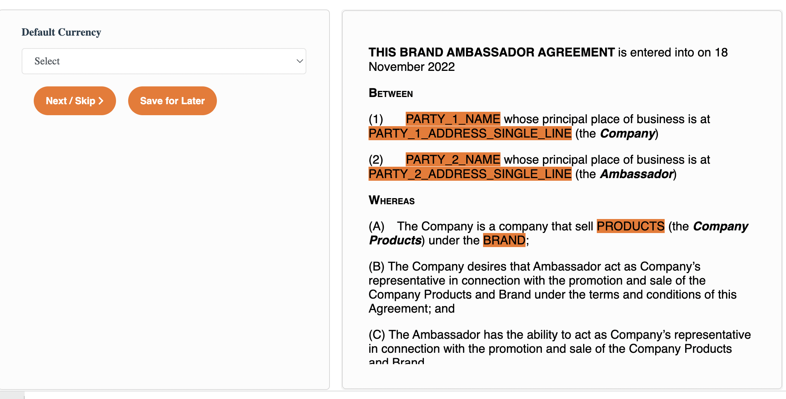Click the dropdown chevron arrow icon

pyautogui.click(x=300, y=61)
